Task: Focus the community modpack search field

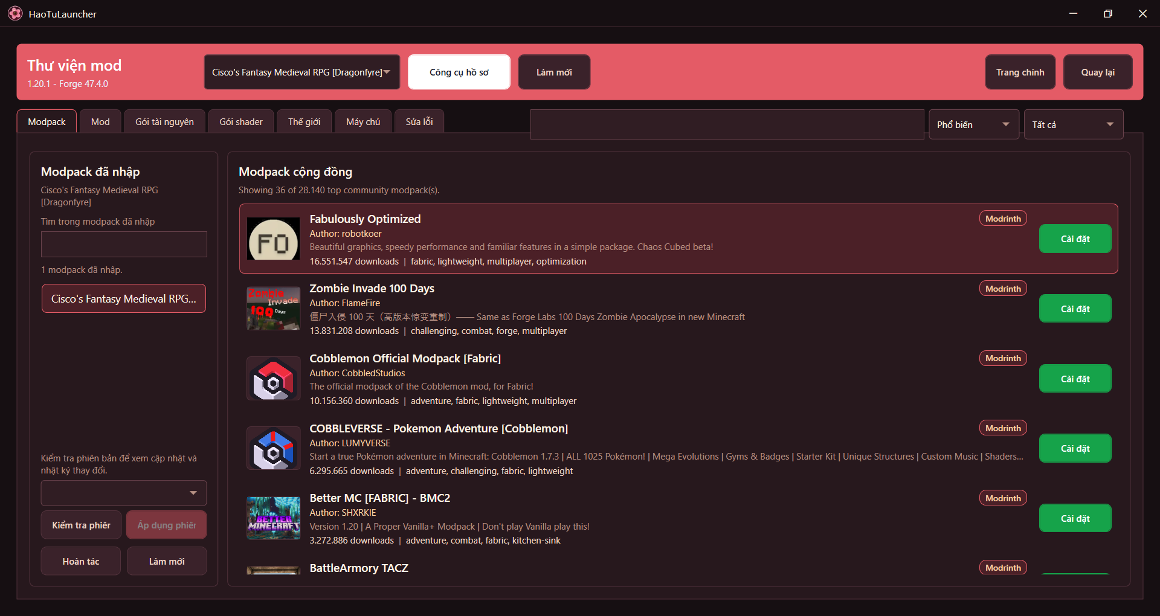Action: pos(727,124)
